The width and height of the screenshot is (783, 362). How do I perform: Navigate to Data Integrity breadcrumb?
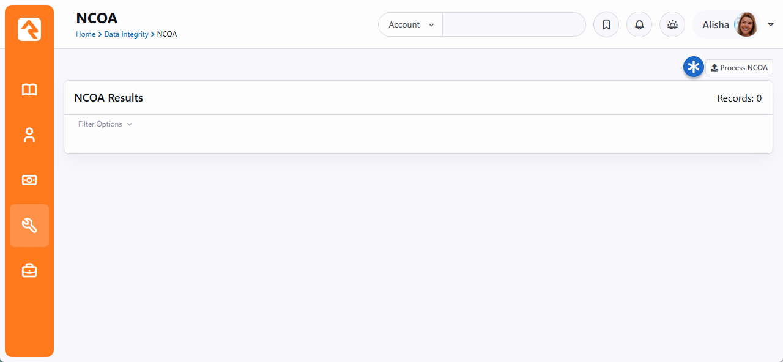(x=126, y=34)
